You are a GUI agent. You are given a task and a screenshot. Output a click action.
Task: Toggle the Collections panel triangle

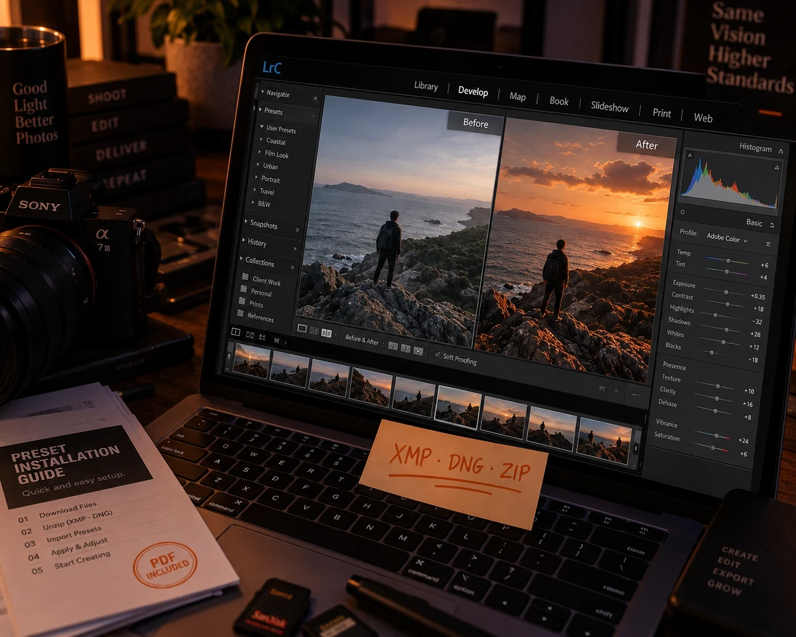click(241, 259)
